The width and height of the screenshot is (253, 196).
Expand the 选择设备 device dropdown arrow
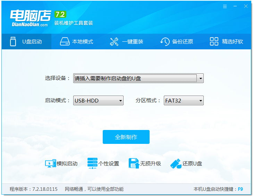click(200, 79)
